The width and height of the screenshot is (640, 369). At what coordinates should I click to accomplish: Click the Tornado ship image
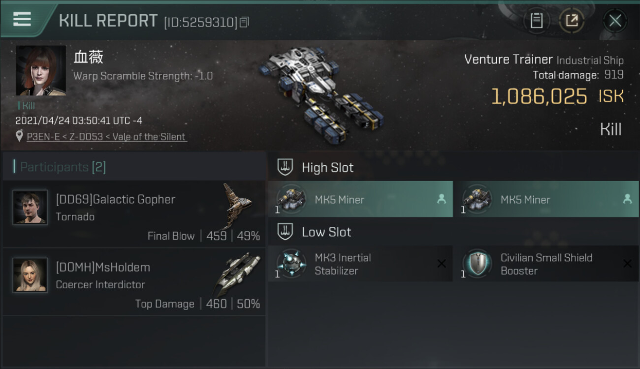click(x=237, y=204)
